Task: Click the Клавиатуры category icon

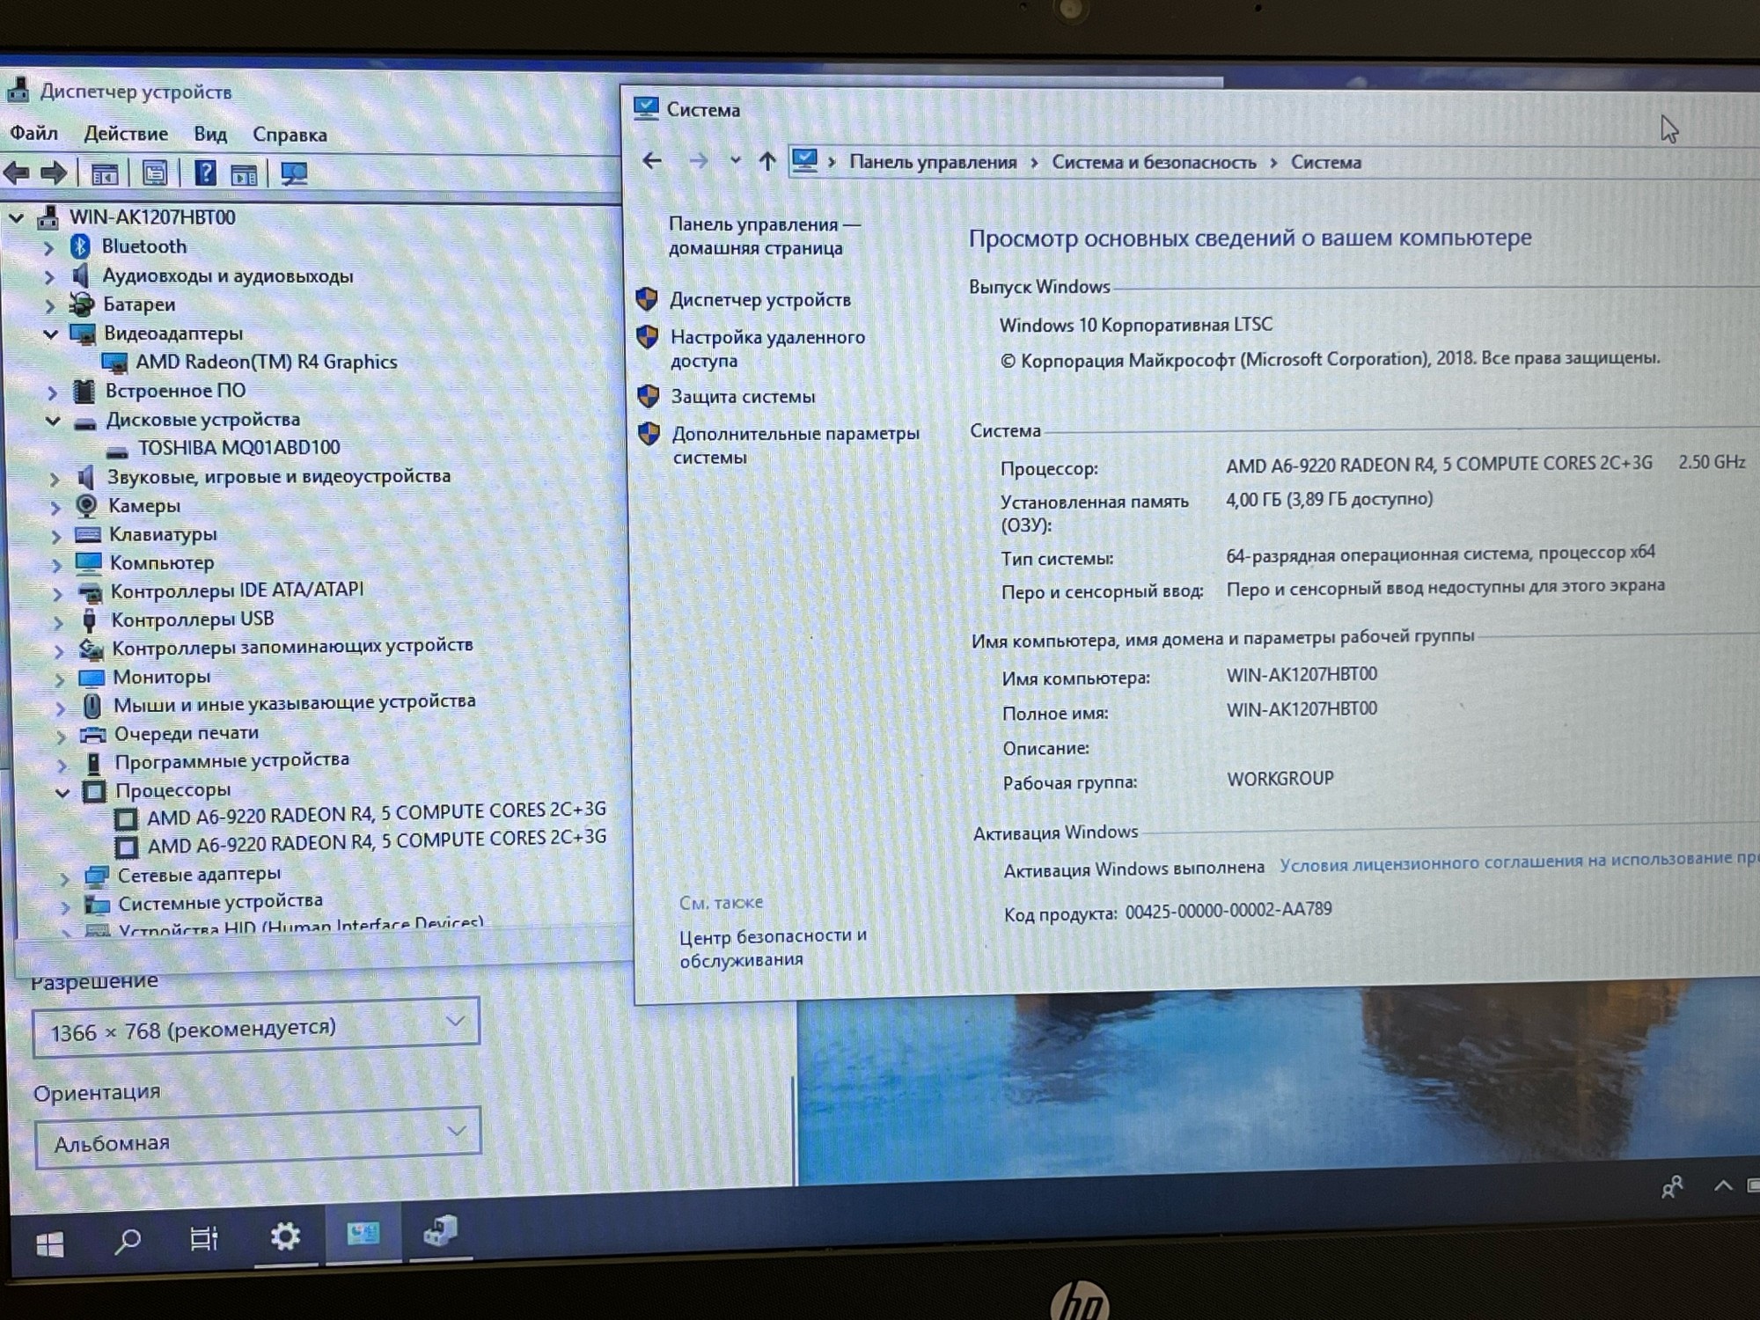Action: tap(88, 534)
